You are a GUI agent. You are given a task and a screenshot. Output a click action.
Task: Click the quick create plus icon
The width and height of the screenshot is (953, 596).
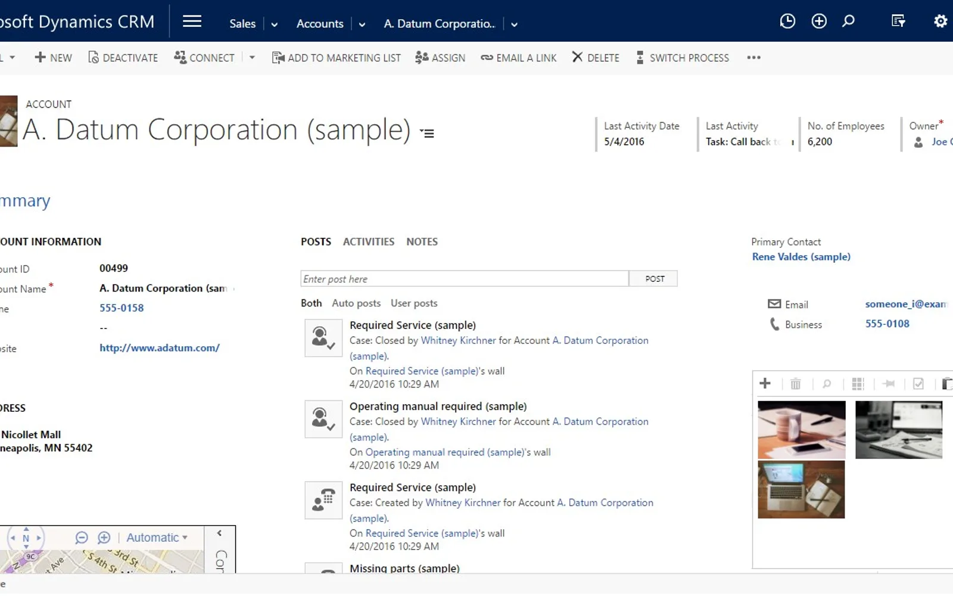(x=819, y=21)
